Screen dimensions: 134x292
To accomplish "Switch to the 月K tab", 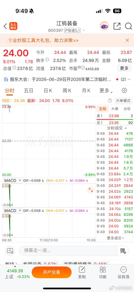I will pyautogui.click(x=86, y=91).
